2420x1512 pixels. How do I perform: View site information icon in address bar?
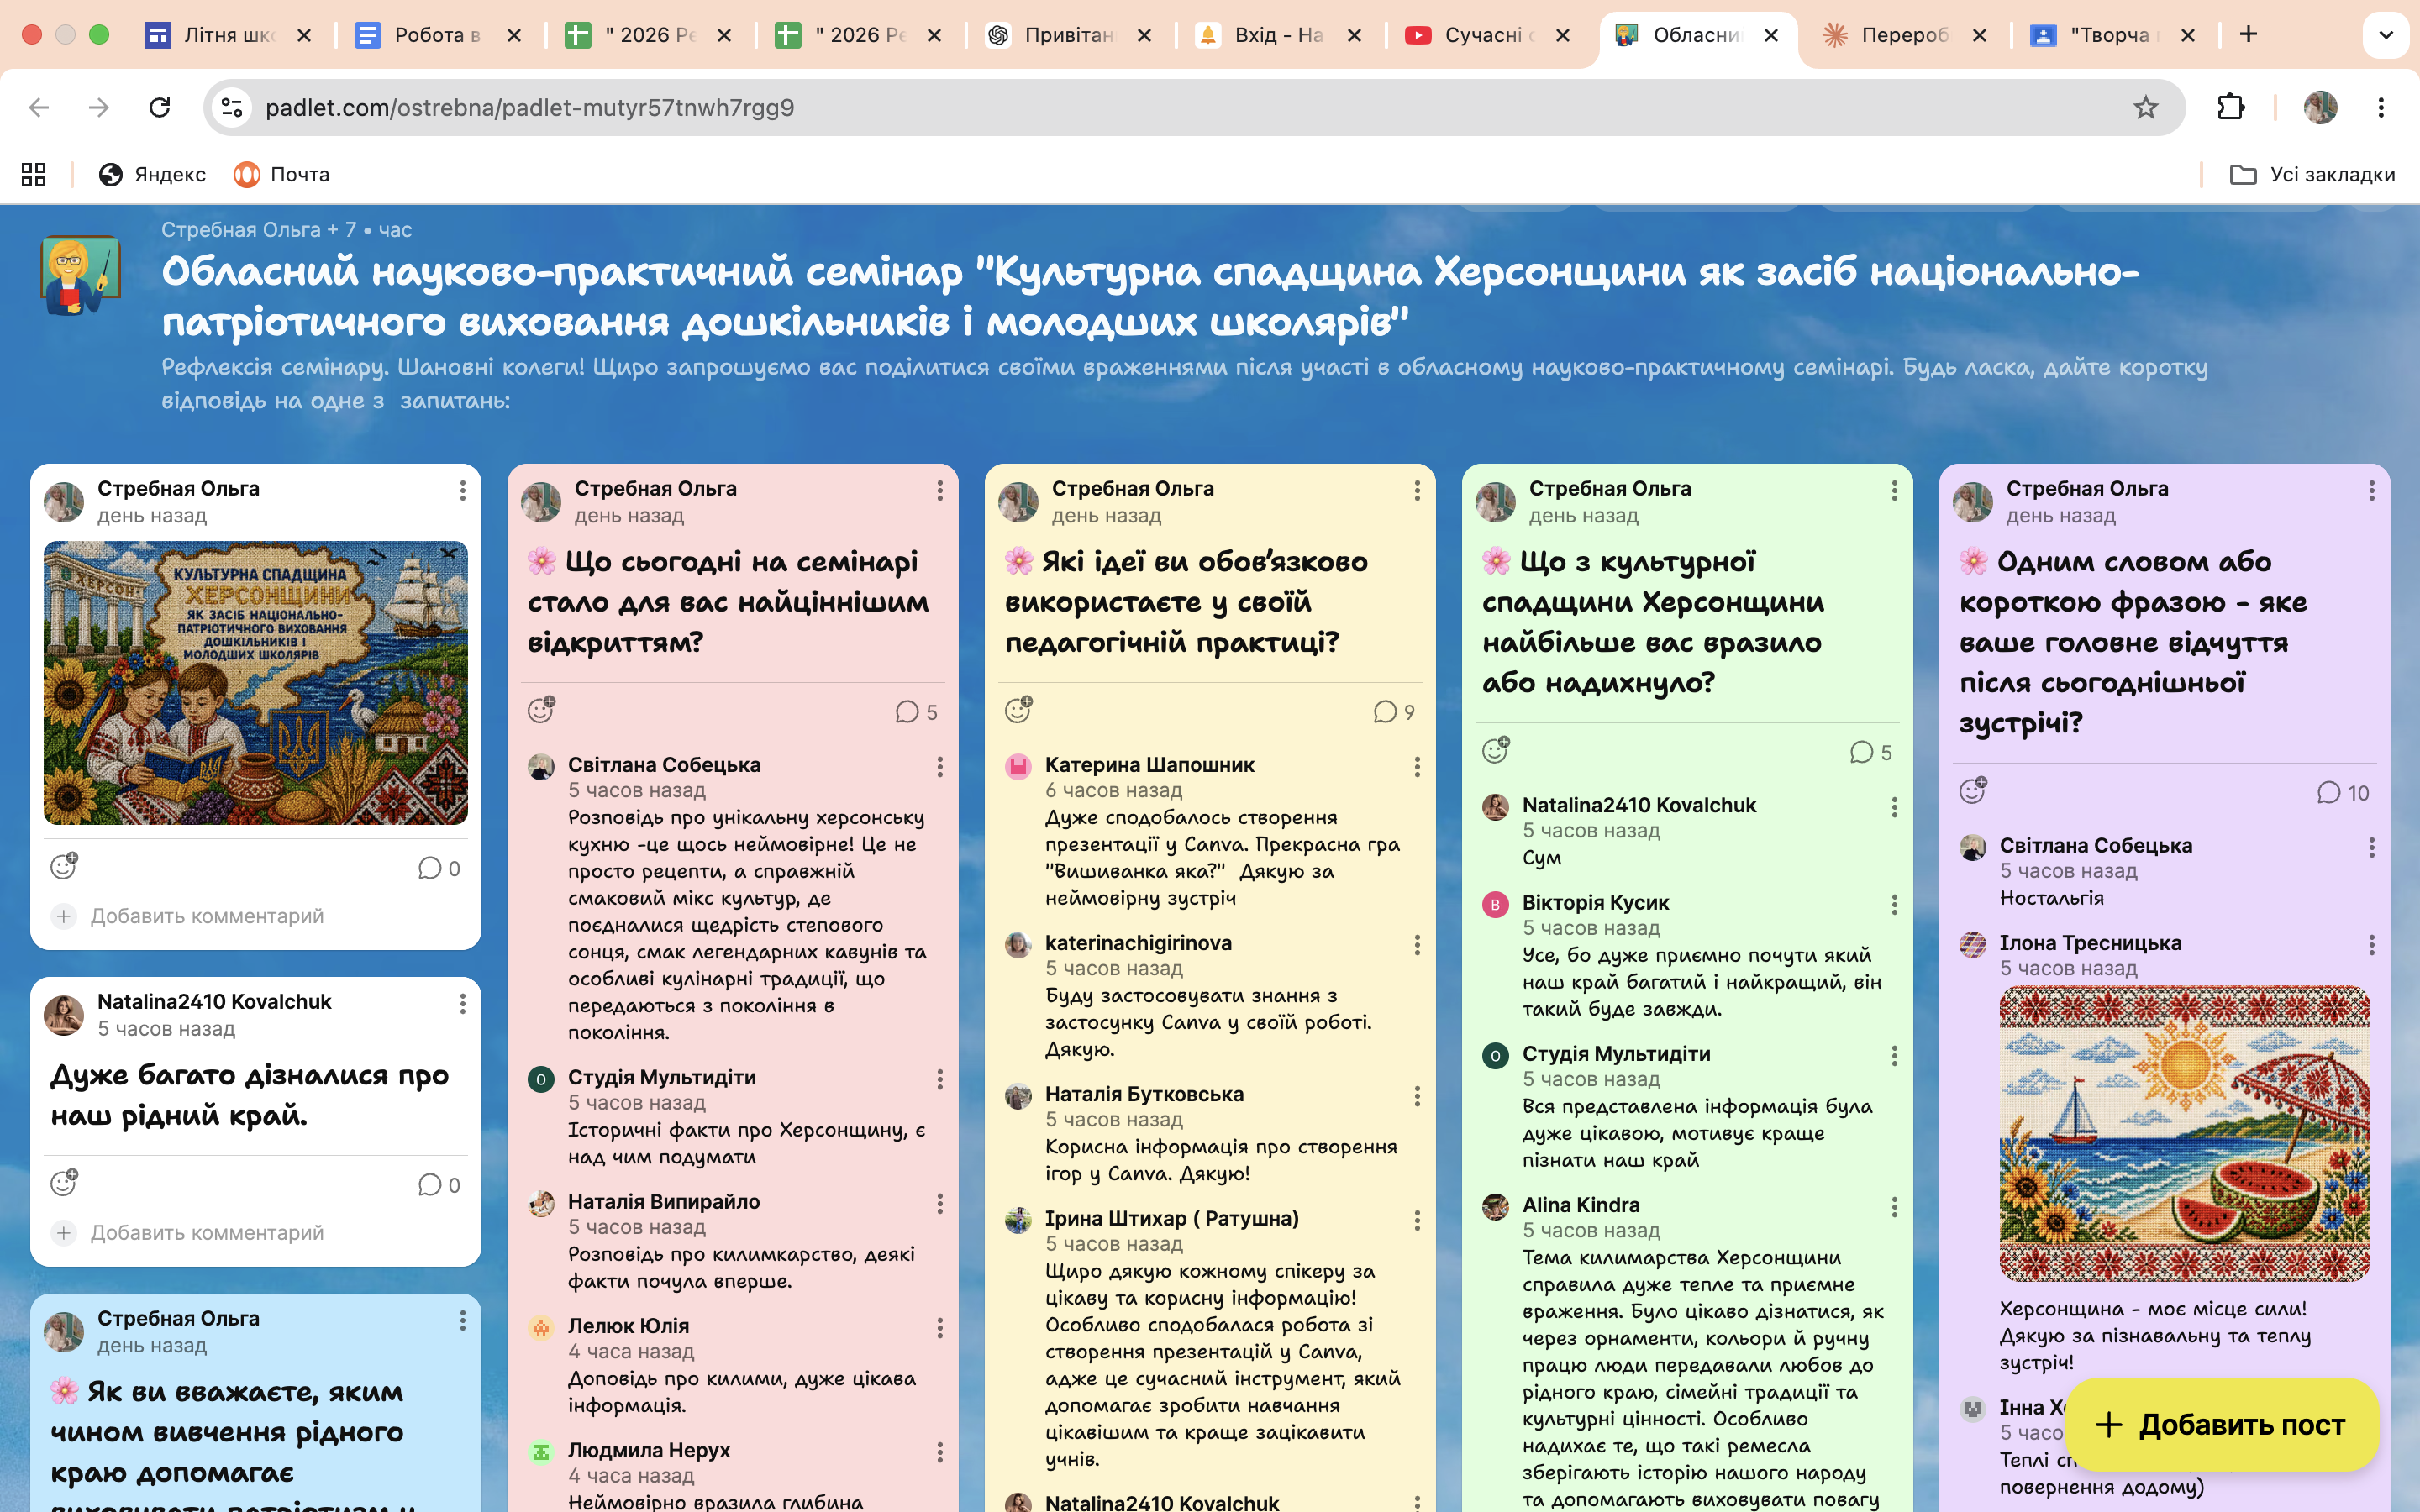[232, 107]
